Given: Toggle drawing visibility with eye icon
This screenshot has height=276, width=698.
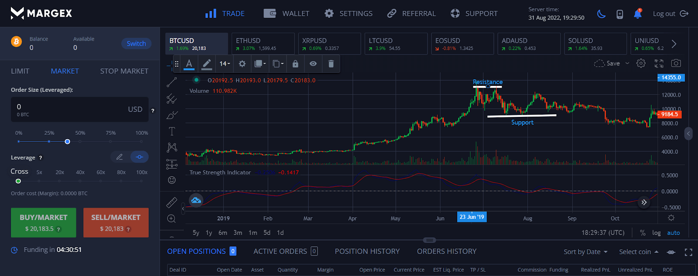Looking at the screenshot, I should (x=313, y=64).
